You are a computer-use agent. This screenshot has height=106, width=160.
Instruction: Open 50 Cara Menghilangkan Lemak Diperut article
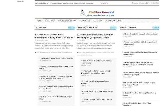coord(56,88)
